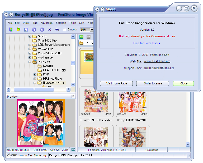Go to previous image with blue arrow icon
The image size is (203, 163).
34,30
